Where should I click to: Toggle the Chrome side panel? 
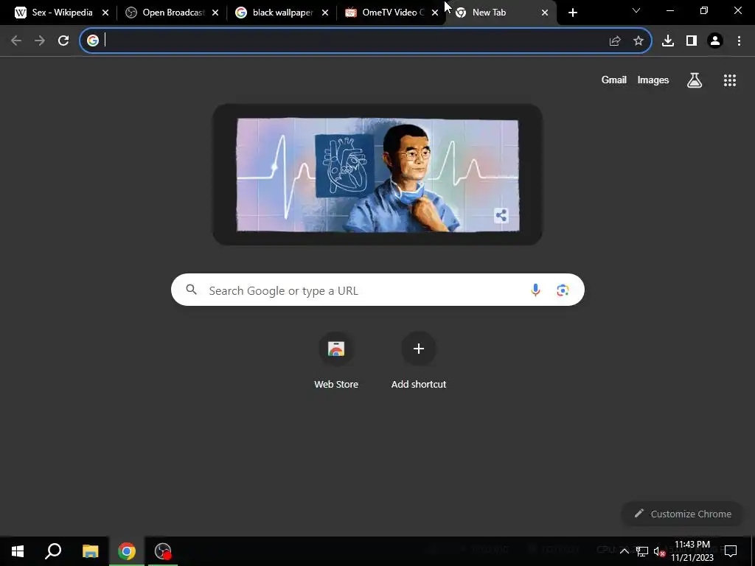tap(692, 41)
